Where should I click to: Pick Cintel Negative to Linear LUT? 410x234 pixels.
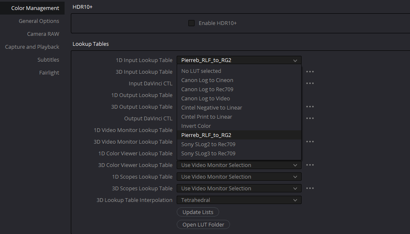pos(239,107)
